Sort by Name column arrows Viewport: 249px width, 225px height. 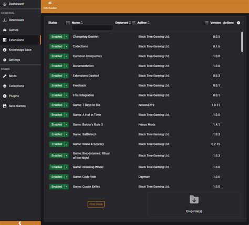pyautogui.click(x=81, y=23)
